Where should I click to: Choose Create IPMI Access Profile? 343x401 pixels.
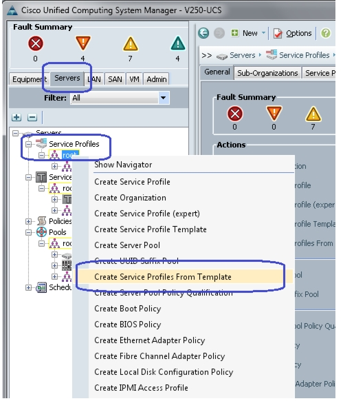click(x=141, y=388)
